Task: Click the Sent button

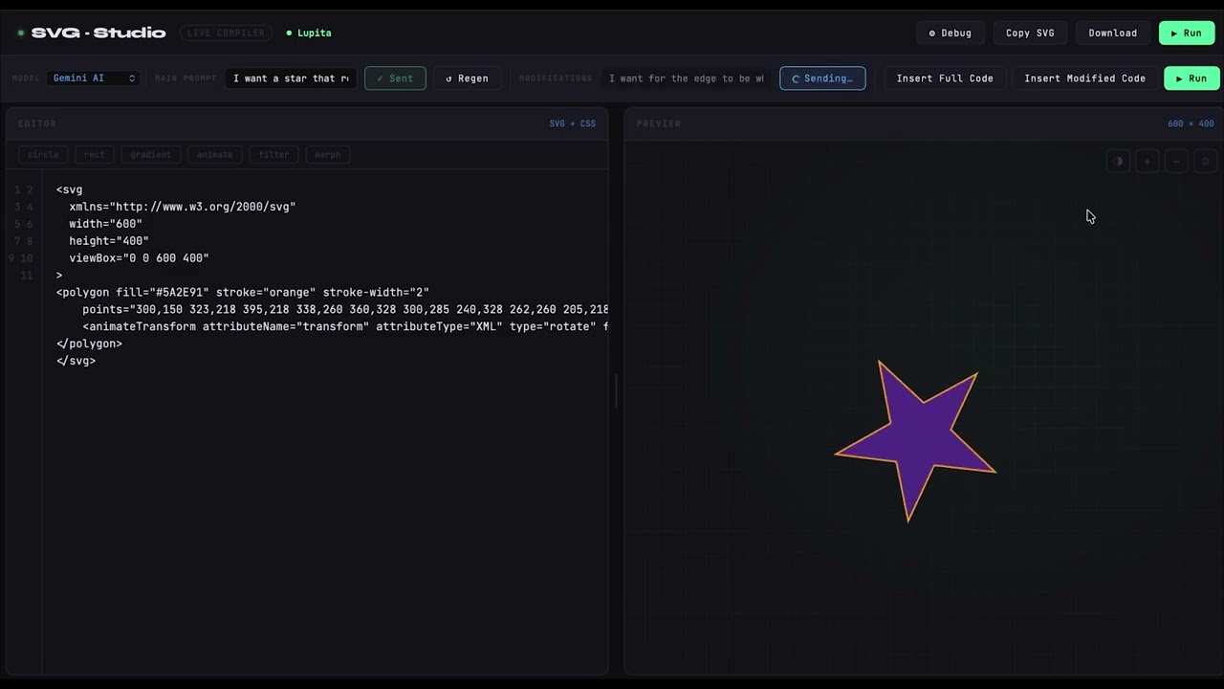Action: [x=395, y=78]
